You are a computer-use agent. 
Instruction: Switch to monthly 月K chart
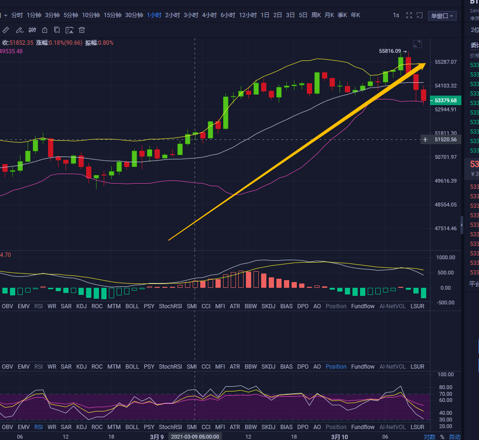click(329, 15)
